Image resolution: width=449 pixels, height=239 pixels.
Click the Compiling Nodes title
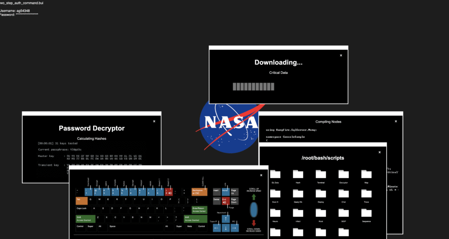[x=328, y=122]
